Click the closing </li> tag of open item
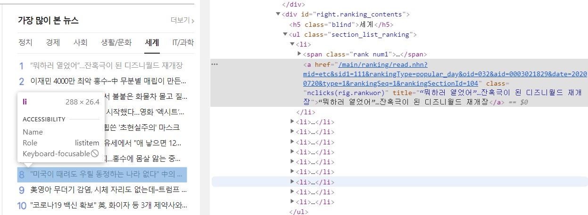588x215 pixels. click(x=306, y=112)
